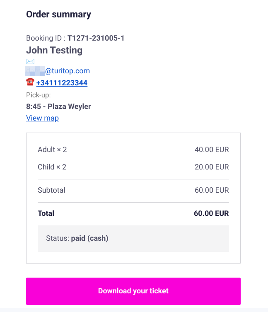Click the Status paid (cash) box

tap(133, 239)
